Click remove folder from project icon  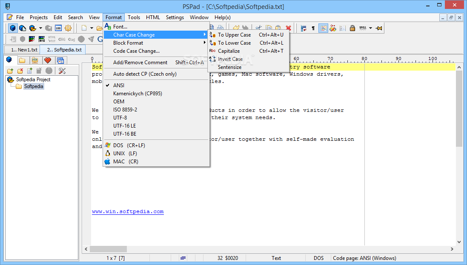click(20, 71)
